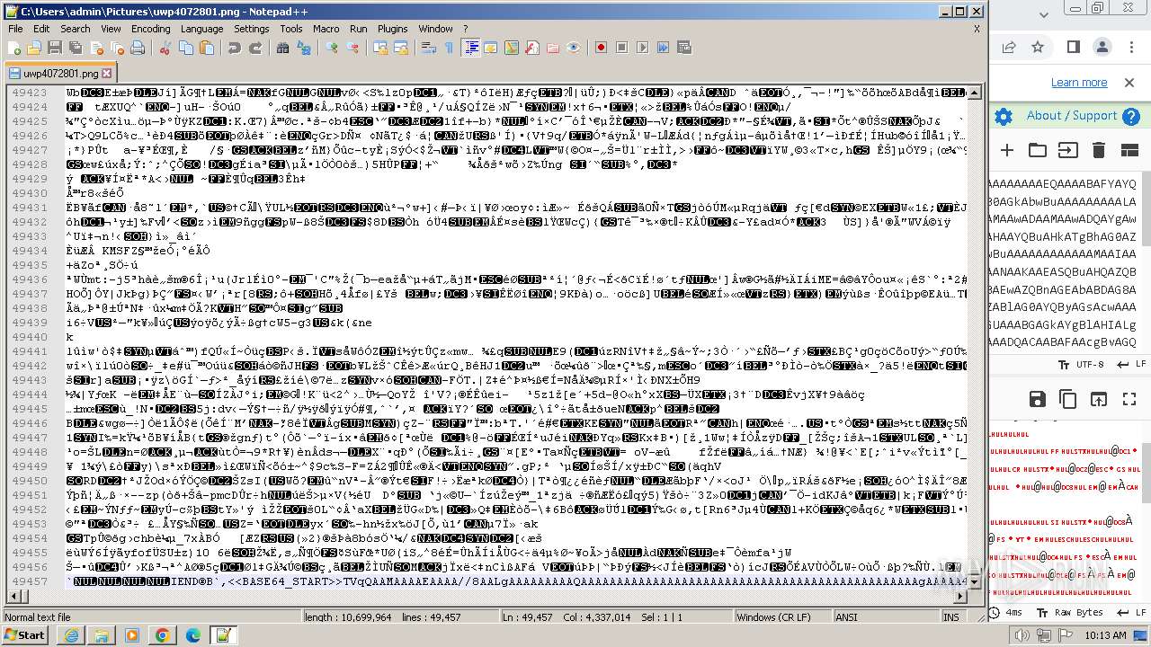1151x647 pixels.
Task: Click the stop macro recording icon
Action: [x=622, y=48]
